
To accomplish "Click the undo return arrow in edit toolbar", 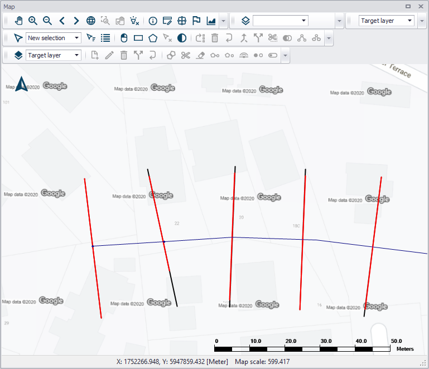I will tap(153, 55).
